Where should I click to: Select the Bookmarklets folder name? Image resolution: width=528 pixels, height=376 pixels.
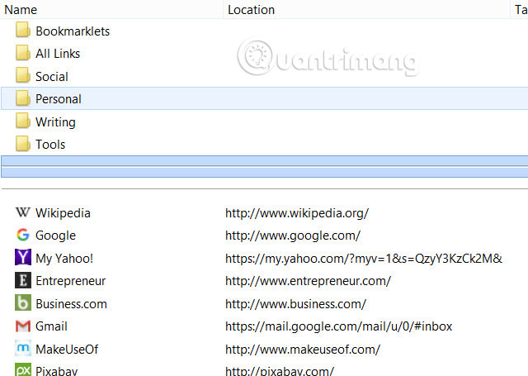click(73, 31)
